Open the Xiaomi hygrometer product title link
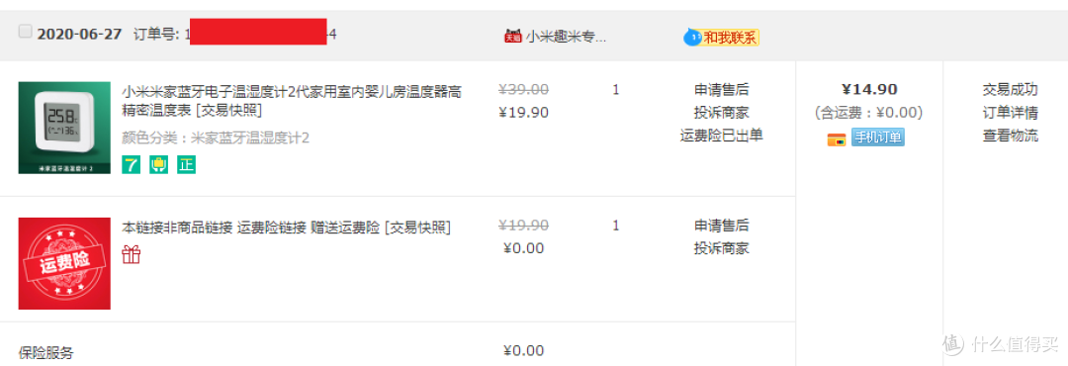1068x366 pixels. point(294,100)
